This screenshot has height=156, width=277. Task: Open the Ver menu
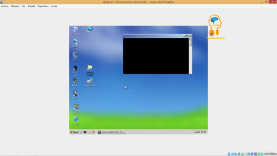point(23,6)
